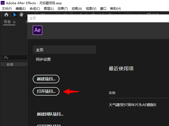This screenshot has height=126, width=169.
Task: Click the Ae logo on the home screen
Action: click(37, 30)
